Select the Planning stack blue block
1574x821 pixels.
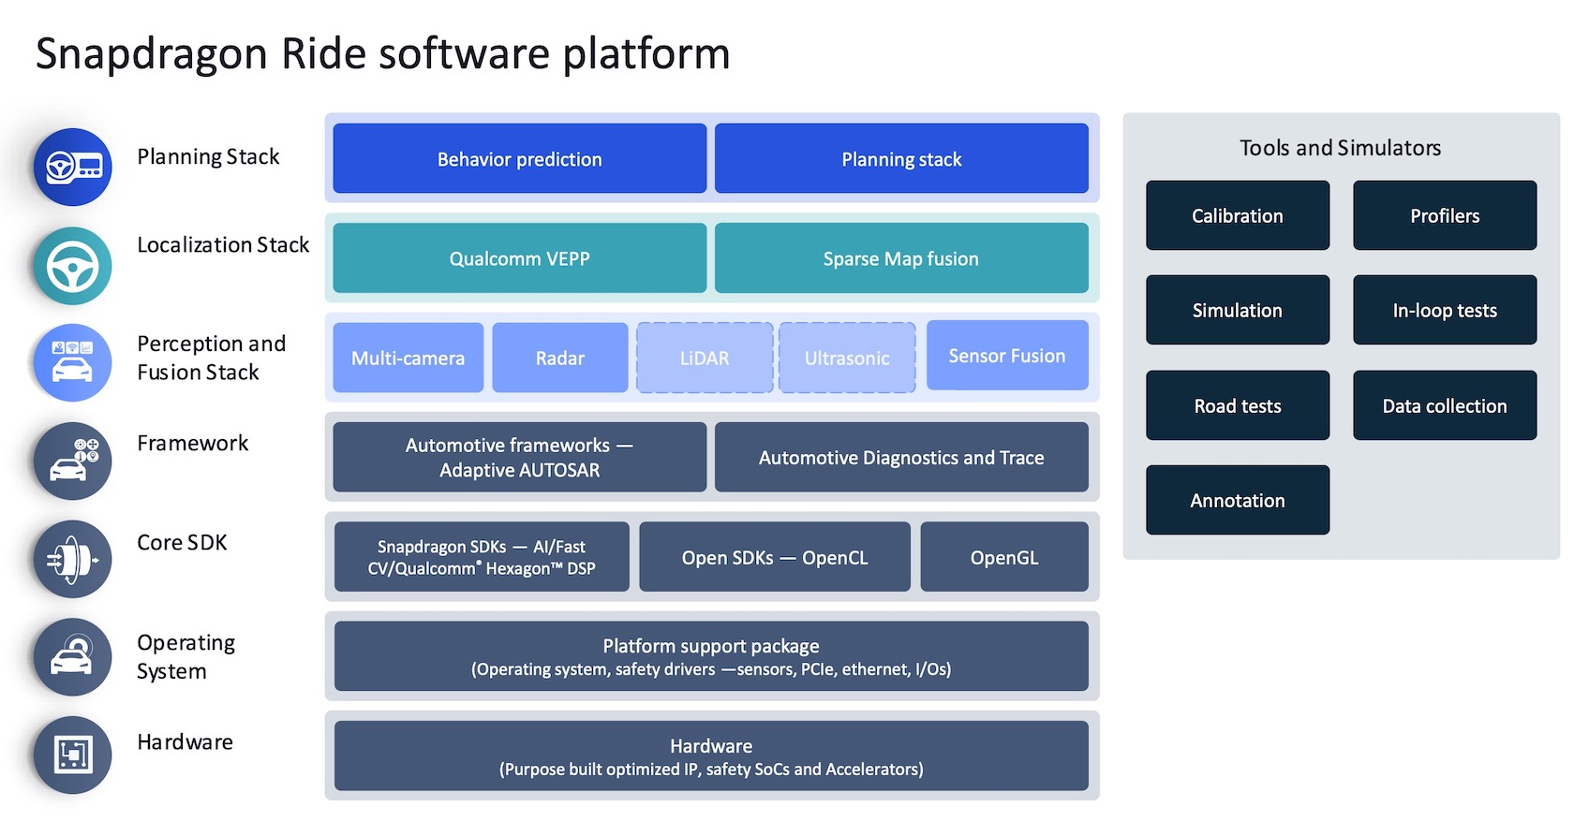coord(901,159)
